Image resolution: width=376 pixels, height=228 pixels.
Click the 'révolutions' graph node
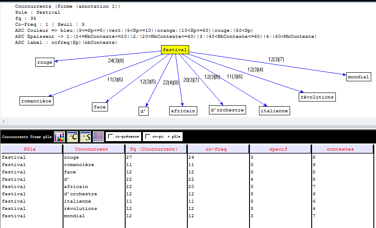[x=317, y=97]
